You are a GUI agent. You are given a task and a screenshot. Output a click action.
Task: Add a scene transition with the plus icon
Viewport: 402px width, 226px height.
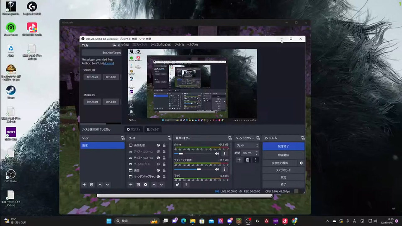pyautogui.click(x=239, y=160)
